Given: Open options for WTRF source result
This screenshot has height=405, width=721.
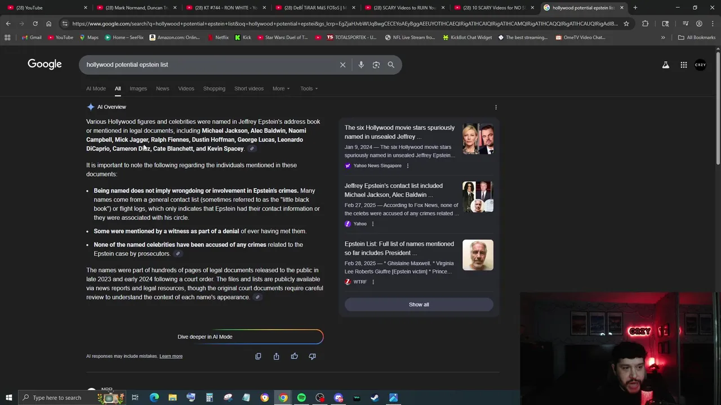Looking at the screenshot, I should (373, 282).
